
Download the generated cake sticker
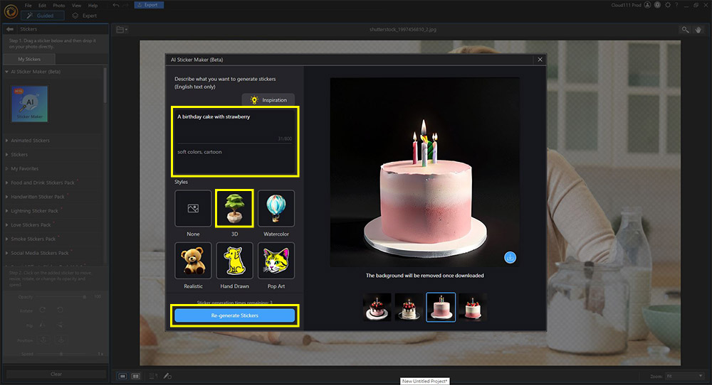510,257
